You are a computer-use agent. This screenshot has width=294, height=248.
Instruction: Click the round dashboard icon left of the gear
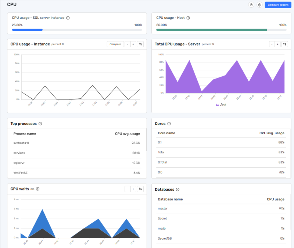(251, 5)
